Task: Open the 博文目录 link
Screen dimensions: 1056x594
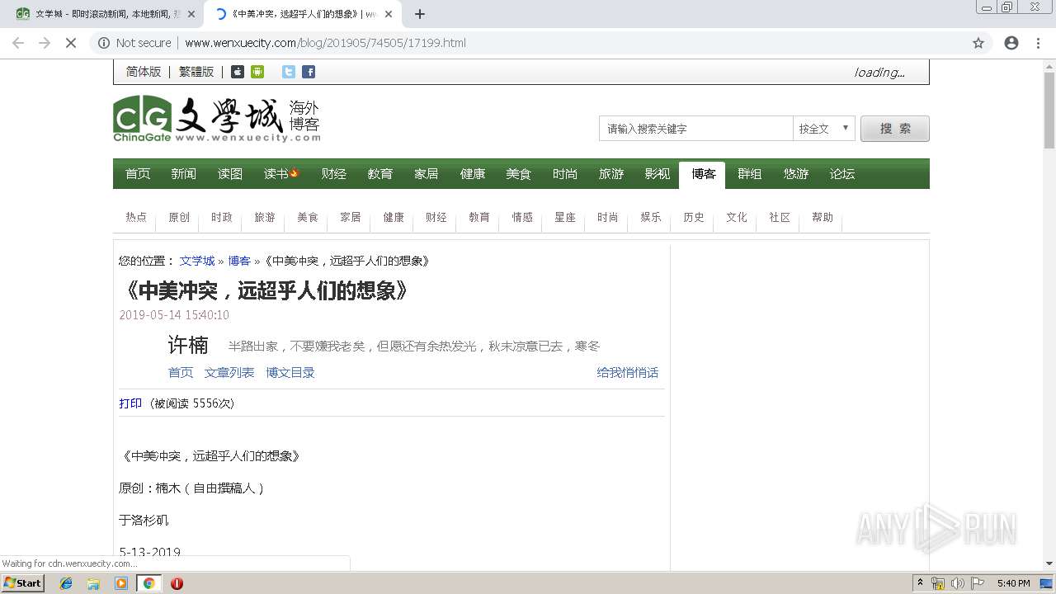Action: (290, 373)
